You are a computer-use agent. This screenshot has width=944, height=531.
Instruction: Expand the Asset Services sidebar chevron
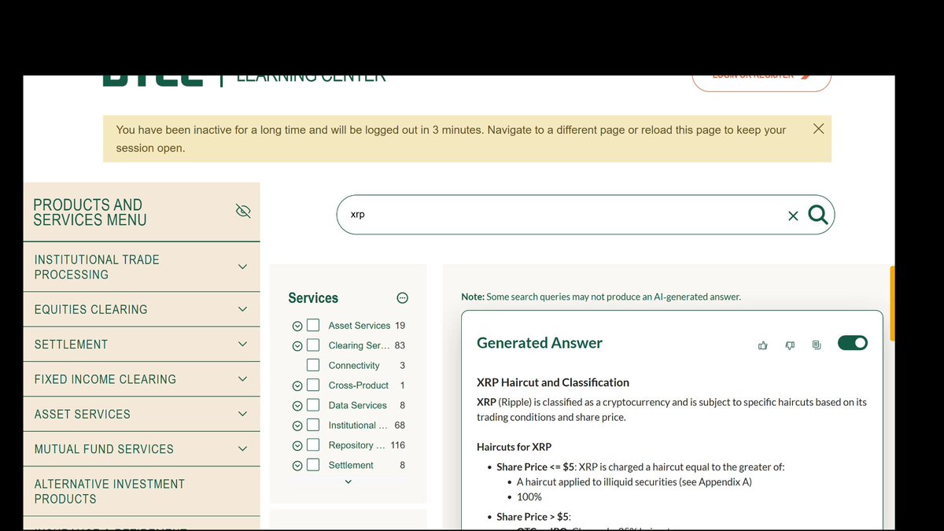[242, 414]
